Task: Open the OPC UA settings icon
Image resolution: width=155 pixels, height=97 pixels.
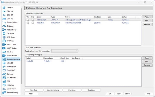Action: tap(4, 11)
